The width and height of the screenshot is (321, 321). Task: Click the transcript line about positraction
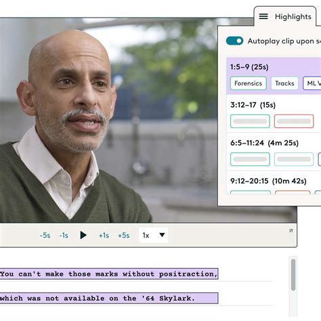click(109, 274)
